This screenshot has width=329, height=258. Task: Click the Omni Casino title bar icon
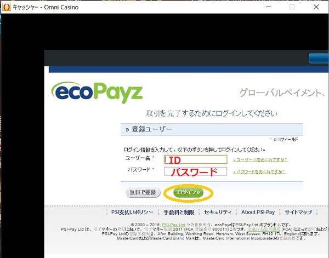[5, 7]
